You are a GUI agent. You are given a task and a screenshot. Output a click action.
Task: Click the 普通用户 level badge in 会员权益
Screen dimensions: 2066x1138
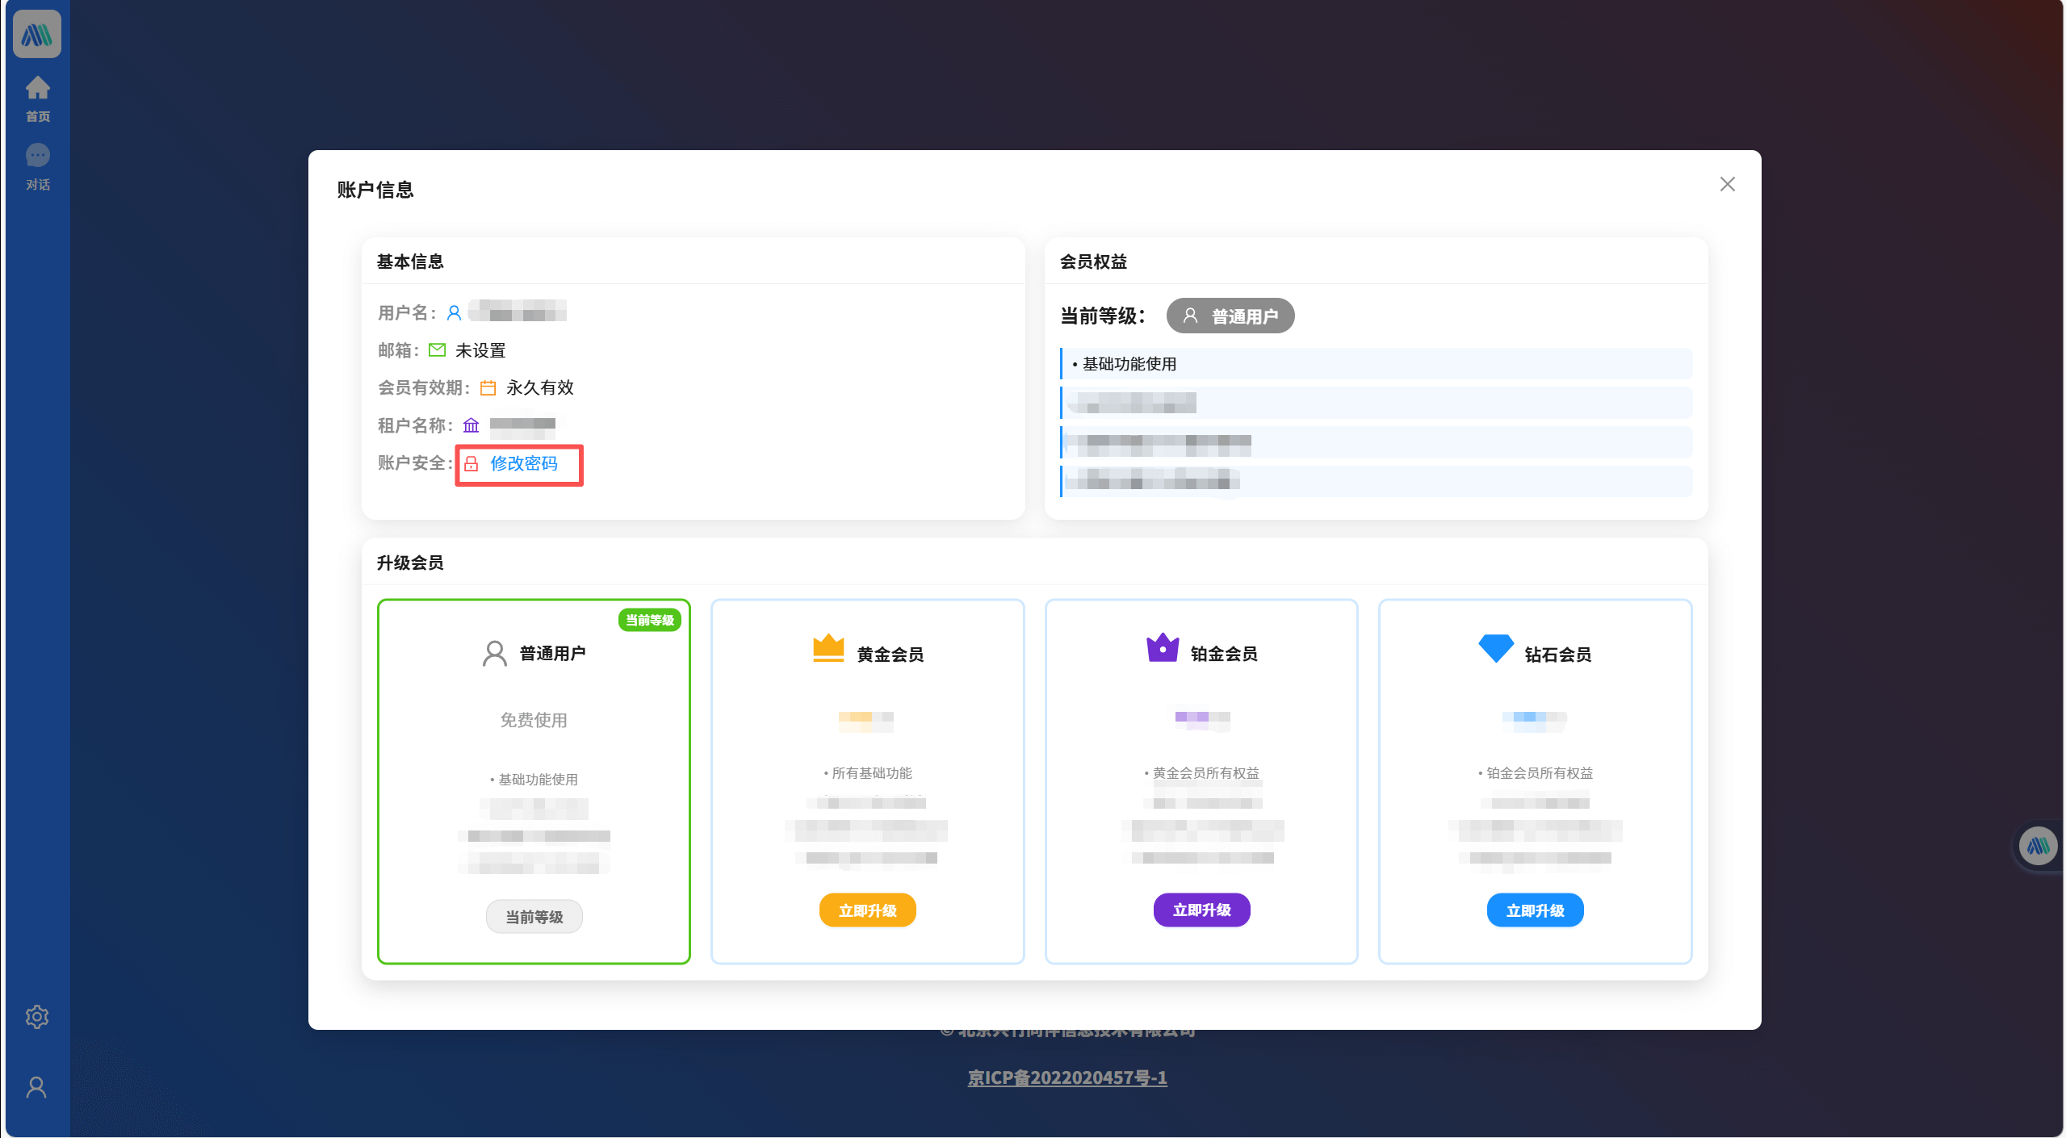tap(1229, 316)
